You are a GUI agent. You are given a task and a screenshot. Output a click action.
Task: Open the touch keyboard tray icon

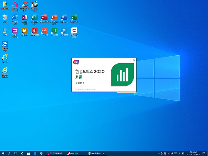tap(176, 153)
